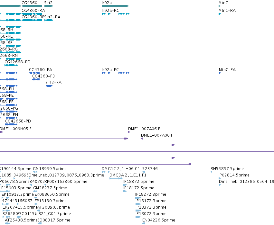Click the 568-PF protein label
Image resolution: width=274 pixels, height=225 pixels.
point(7,102)
